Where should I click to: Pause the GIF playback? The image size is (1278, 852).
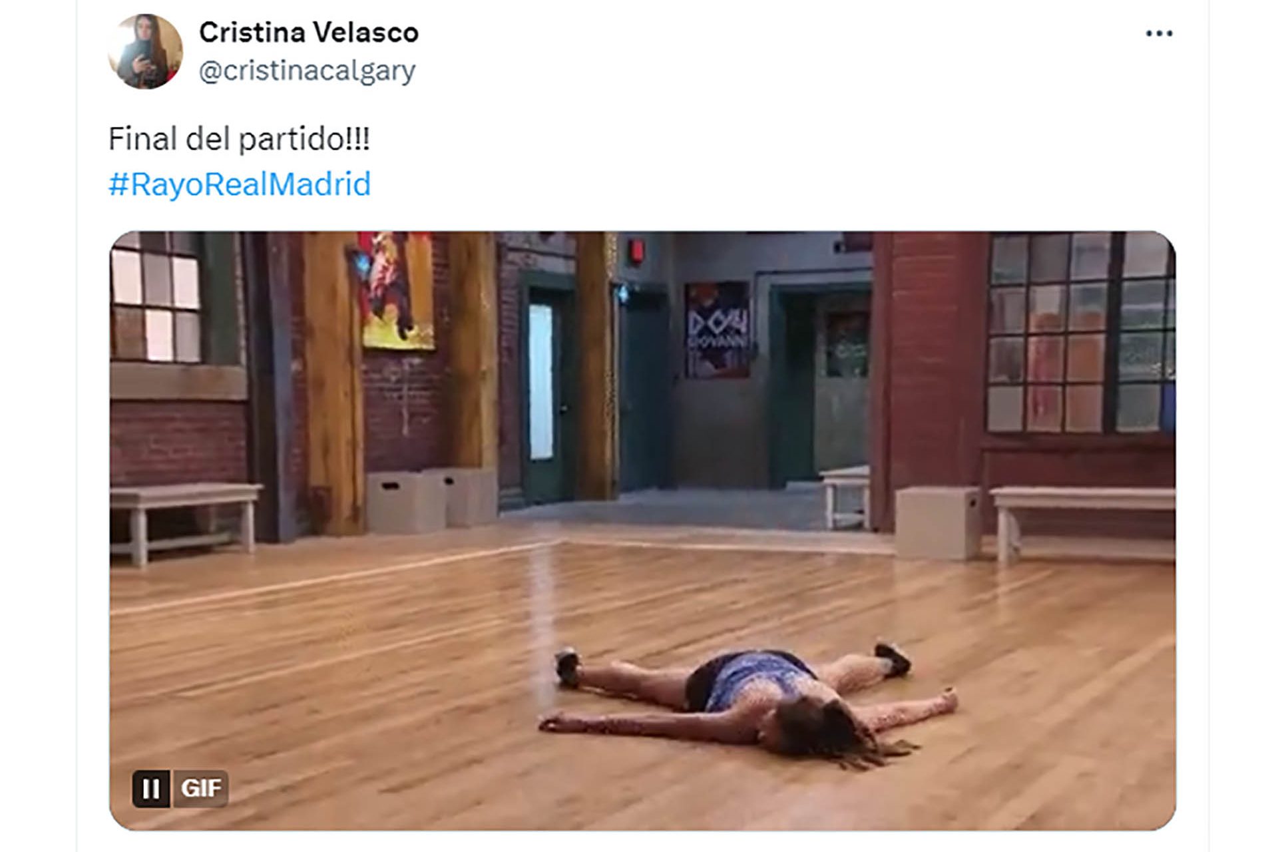coord(151,789)
